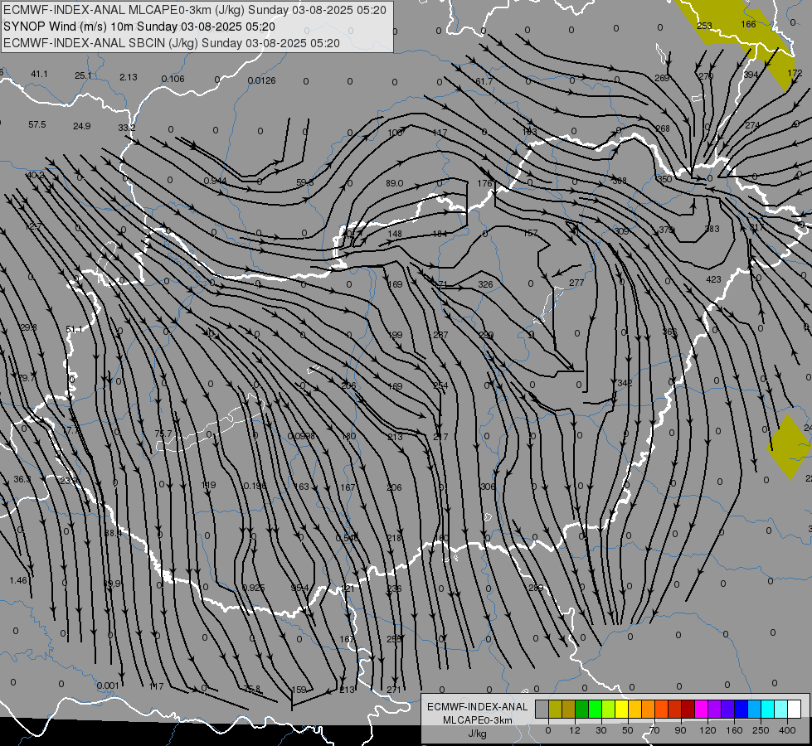The height and width of the screenshot is (746, 812).
Task: Click value 166 in the olive area
Action: pyautogui.click(x=748, y=24)
